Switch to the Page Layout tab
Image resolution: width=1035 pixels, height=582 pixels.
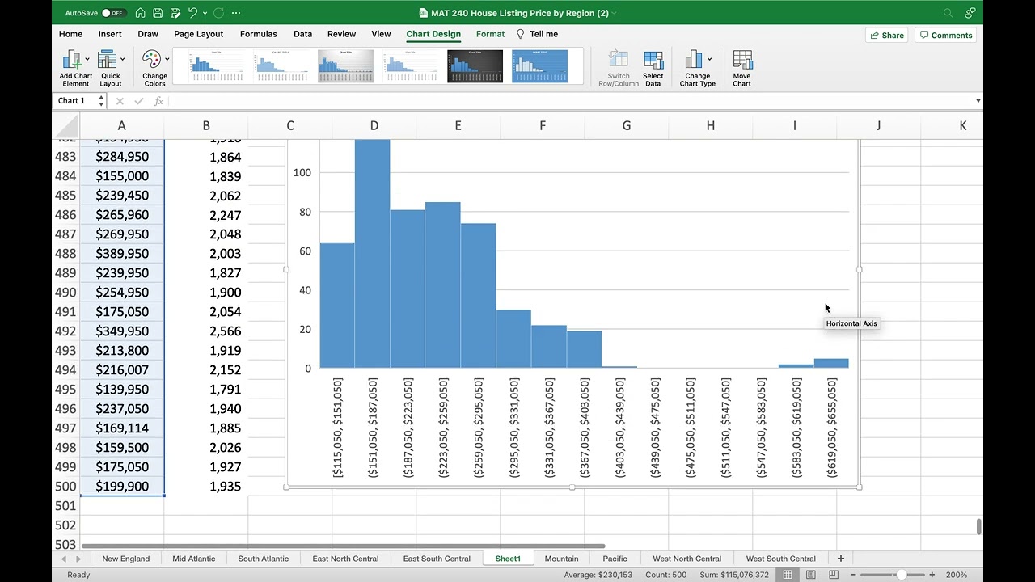pos(198,34)
